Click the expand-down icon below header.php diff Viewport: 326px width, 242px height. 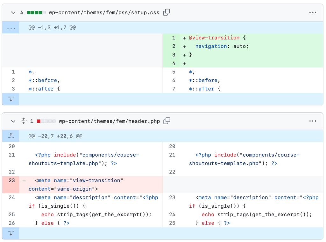pyautogui.click(x=11, y=233)
